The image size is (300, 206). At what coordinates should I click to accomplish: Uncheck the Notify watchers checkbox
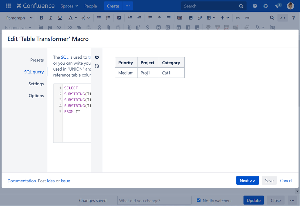point(198,200)
